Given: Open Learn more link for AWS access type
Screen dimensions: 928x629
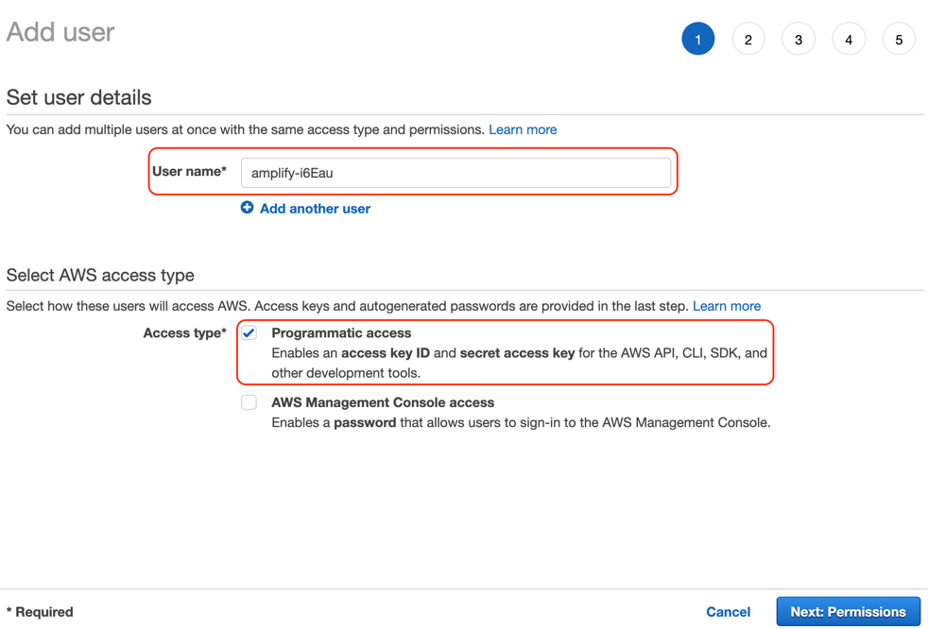Looking at the screenshot, I should click(727, 306).
